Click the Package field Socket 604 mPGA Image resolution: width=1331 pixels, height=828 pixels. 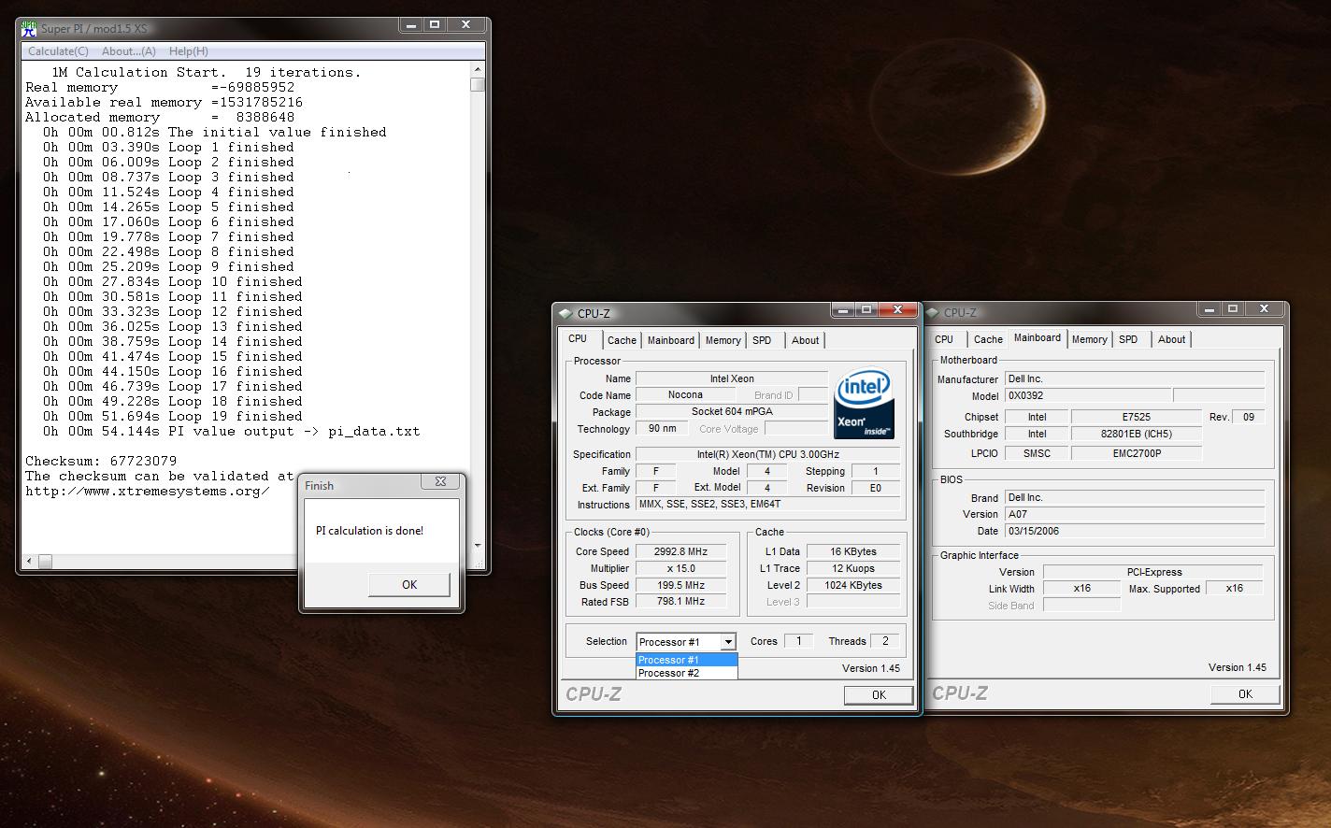[732, 411]
